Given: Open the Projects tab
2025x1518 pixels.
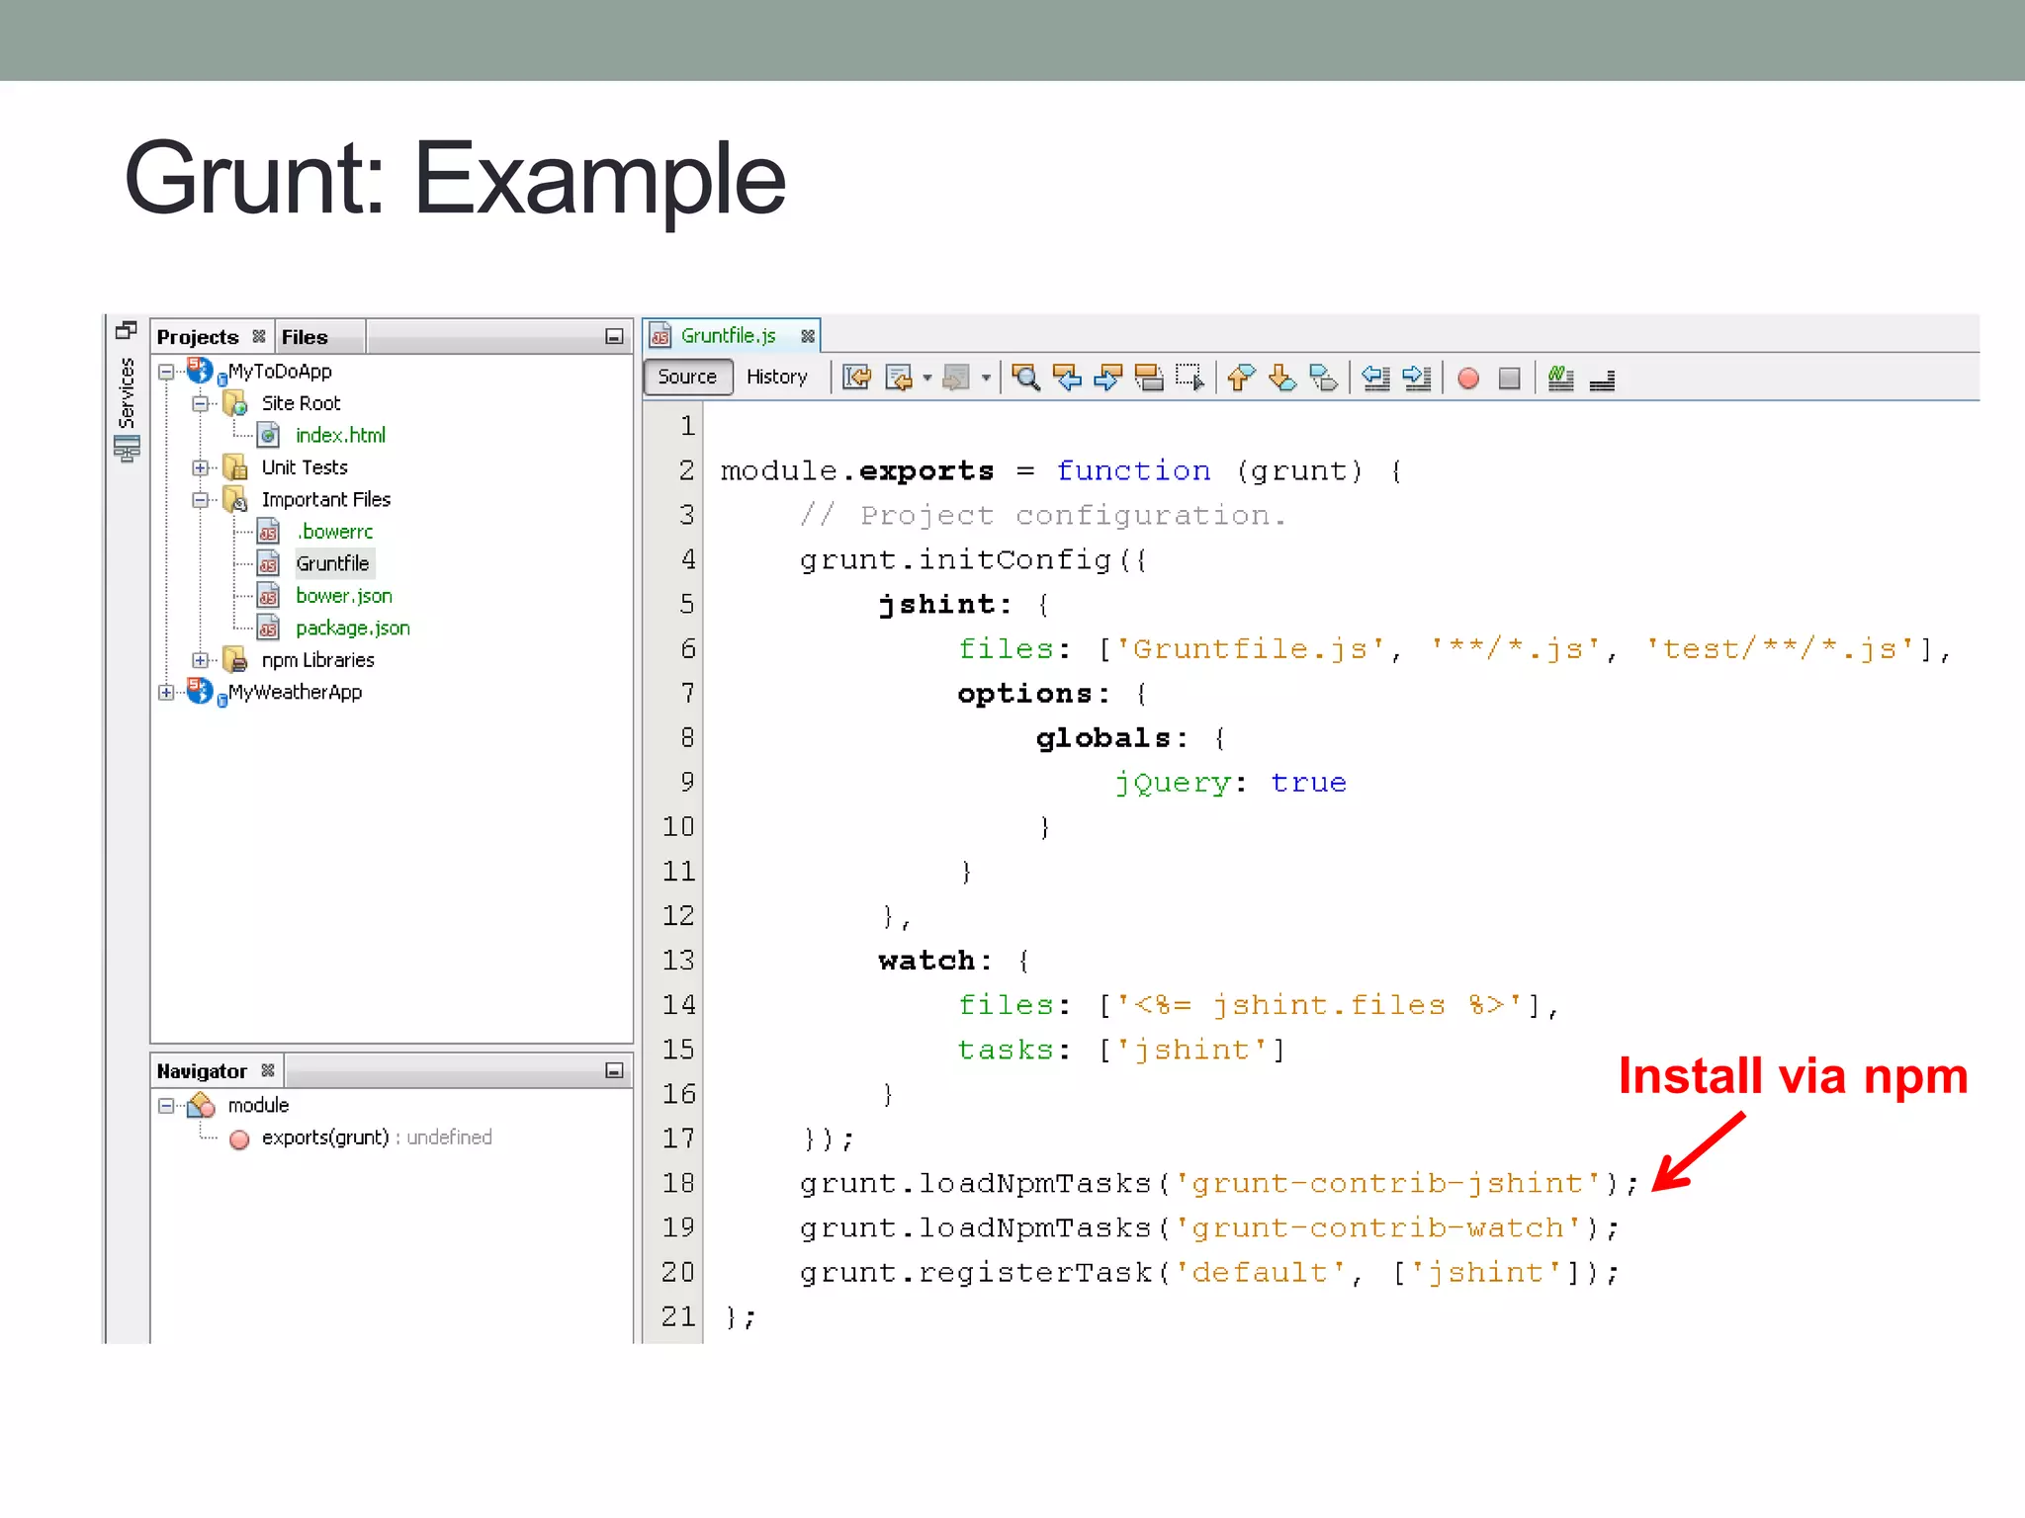Looking at the screenshot, I should pyautogui.click(x=198, y=337).
